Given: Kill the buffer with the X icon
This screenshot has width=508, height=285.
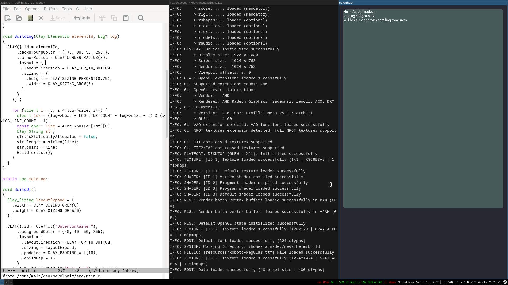Looking at the screenshot, I should [41, 18].
